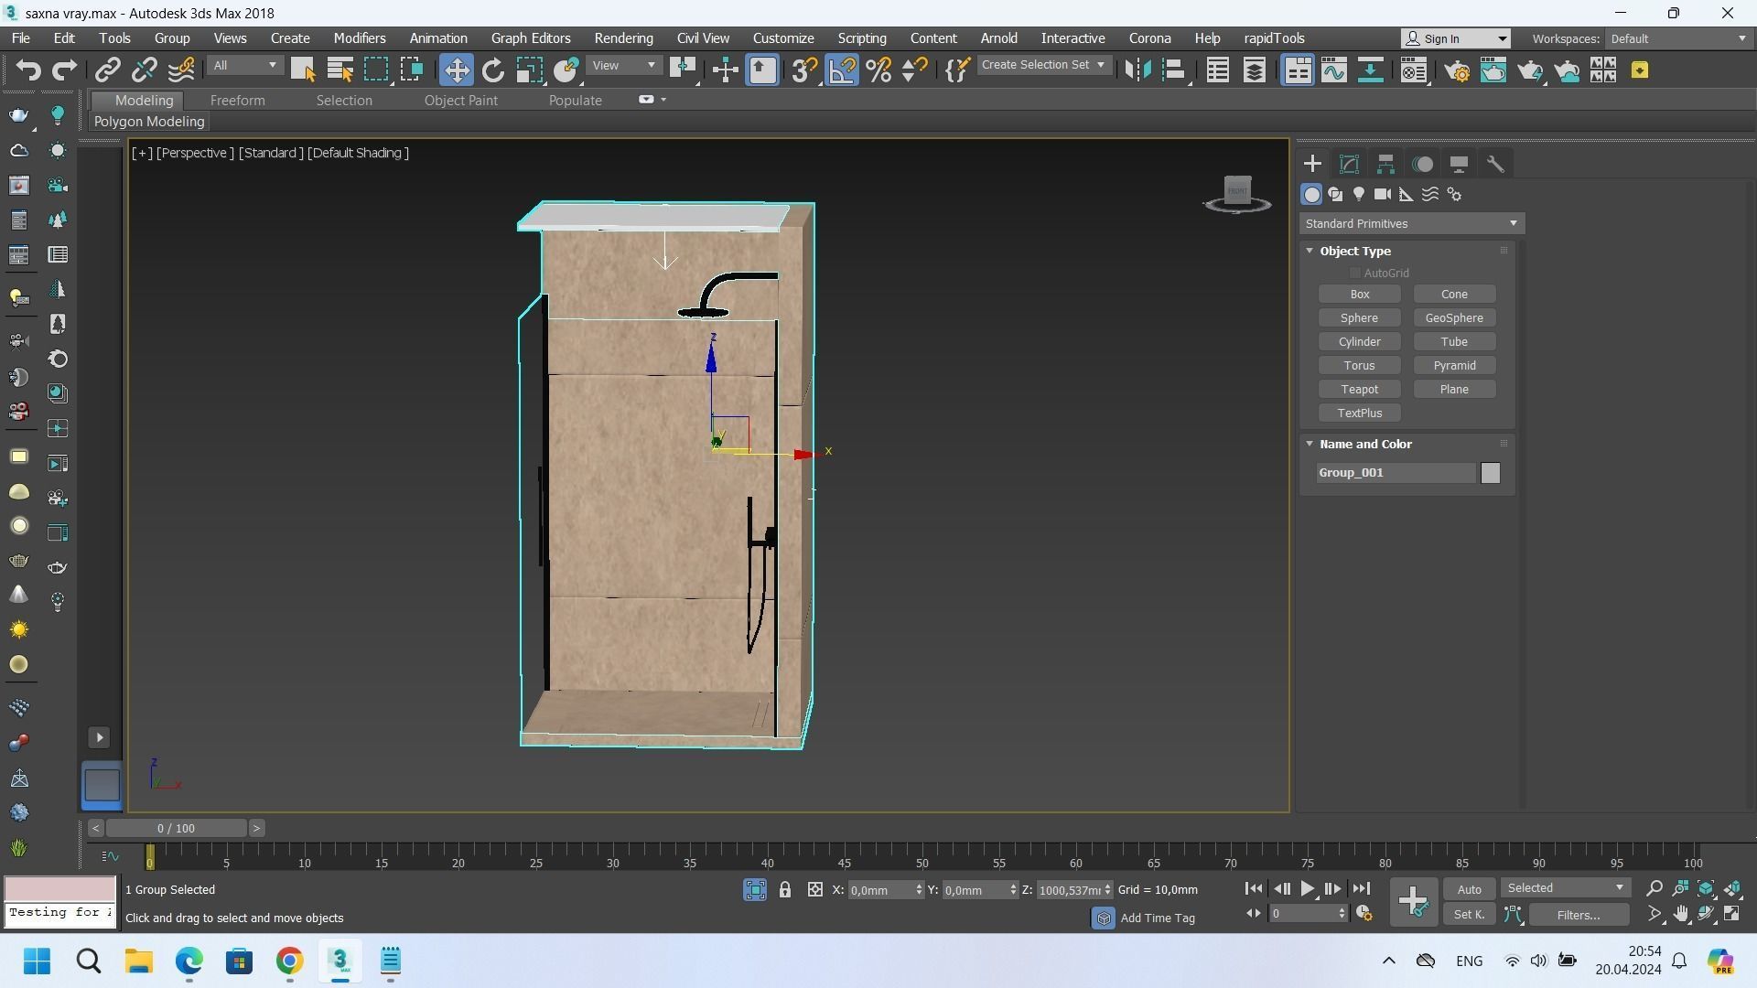Open the View reference coordinate dropdown
Screen dimensions: 1757x988
(x=624, y=66)
